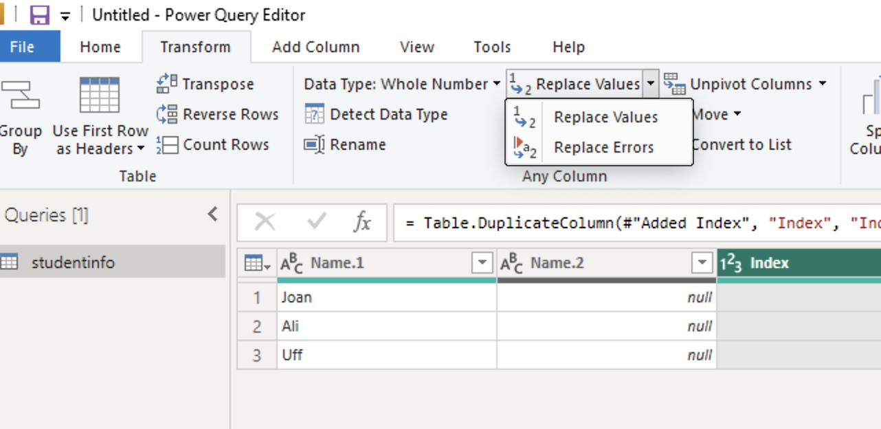The width and height of the screenshot is (881, 429).
Task: Click the Use First Row as Headers table icon
Action: tap(100, 96)
